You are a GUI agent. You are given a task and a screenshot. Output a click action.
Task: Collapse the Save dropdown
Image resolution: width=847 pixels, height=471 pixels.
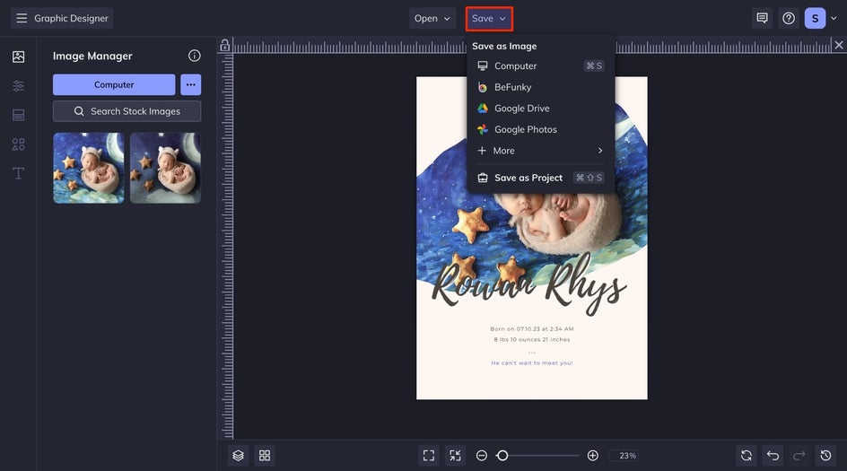489,18
